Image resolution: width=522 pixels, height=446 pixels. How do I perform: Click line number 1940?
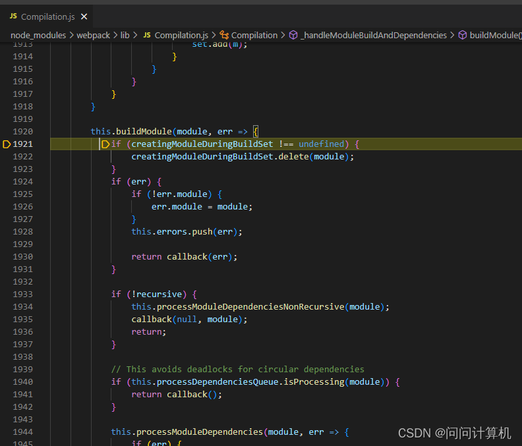22,381
